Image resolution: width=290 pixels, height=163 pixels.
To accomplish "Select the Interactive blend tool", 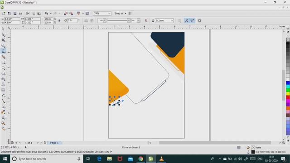I will (3, 107).
